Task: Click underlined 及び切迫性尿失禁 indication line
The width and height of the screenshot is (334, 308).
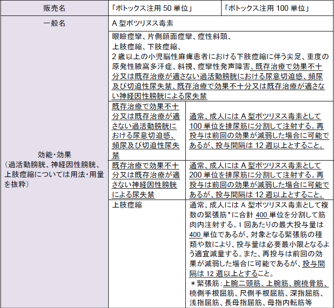Action: (218, 86)
